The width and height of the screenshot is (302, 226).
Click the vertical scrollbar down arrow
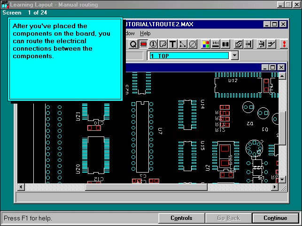(x=282, y=179)
